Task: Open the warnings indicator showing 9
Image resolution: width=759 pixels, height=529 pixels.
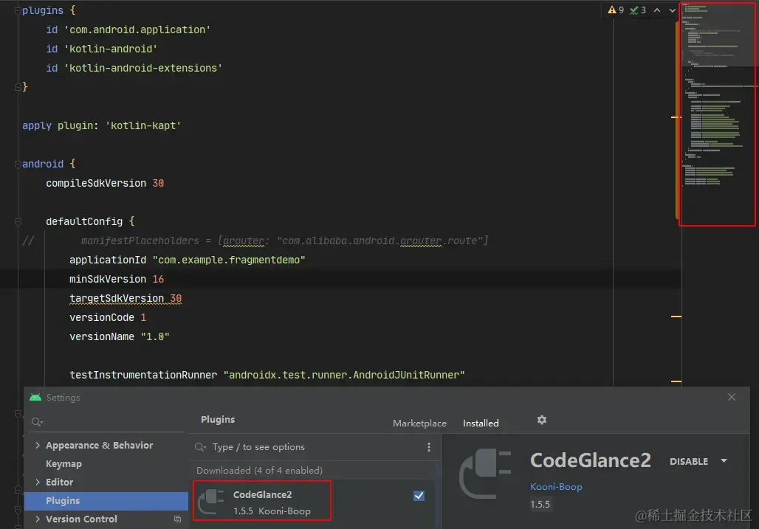Action: [x=616, y=10]
